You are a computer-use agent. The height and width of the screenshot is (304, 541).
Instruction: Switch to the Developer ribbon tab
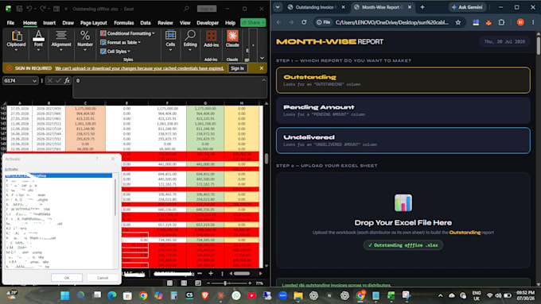point(208,23)
